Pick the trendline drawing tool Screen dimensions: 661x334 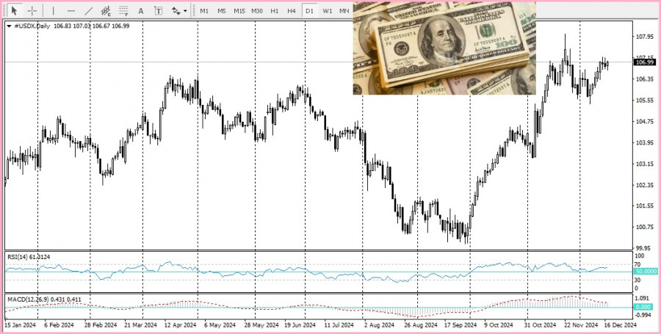[88, 11]
